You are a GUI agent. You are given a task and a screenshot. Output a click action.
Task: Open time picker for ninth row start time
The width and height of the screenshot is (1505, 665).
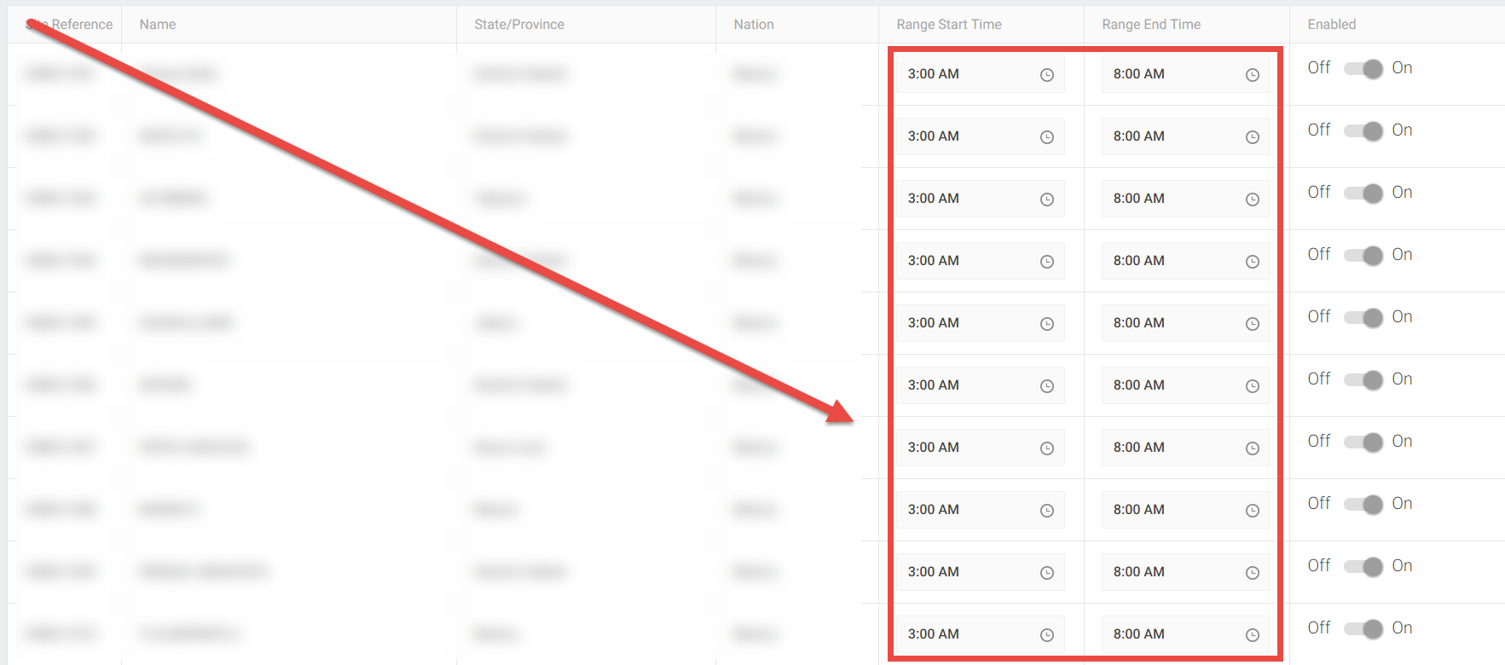coord(1047,573)
